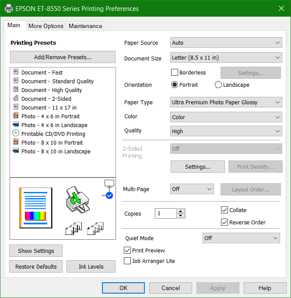This screenshot has width=291, height=298.
Task: Click the Cancel button
Action: click(x=171, y=288)
